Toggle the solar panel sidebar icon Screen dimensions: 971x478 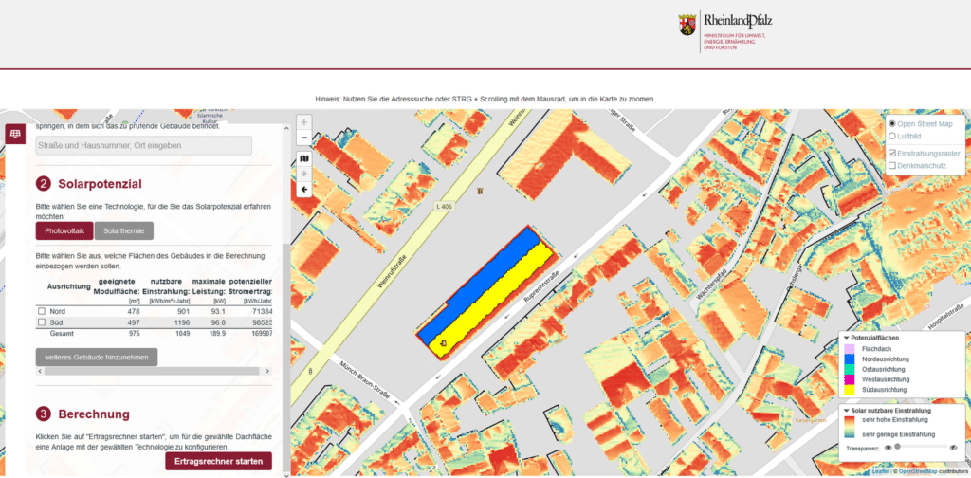click(15, 135)
